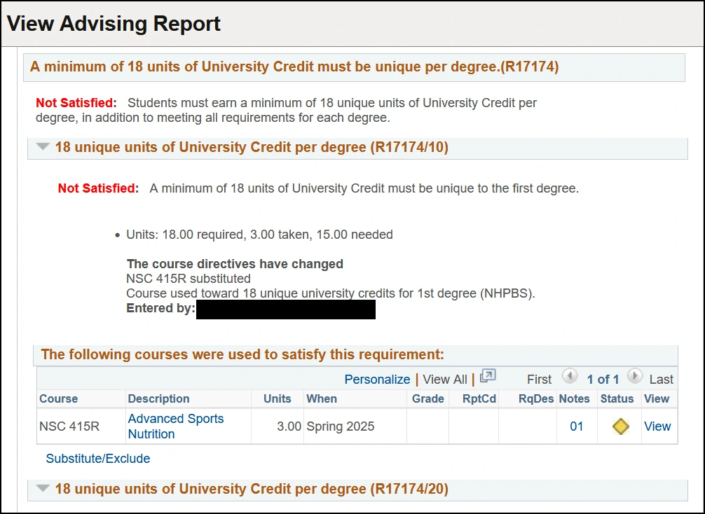Click the yellow diamond status icon
705x514 pixels.
[x=620, y=426]
